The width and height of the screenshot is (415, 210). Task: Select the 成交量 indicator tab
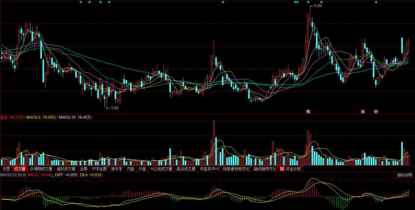(x=20, y=169)
